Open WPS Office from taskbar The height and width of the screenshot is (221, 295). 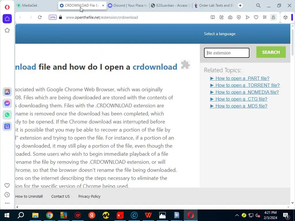(148, 215)
